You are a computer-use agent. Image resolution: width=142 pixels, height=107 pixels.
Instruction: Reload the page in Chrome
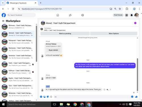[13, 9]
